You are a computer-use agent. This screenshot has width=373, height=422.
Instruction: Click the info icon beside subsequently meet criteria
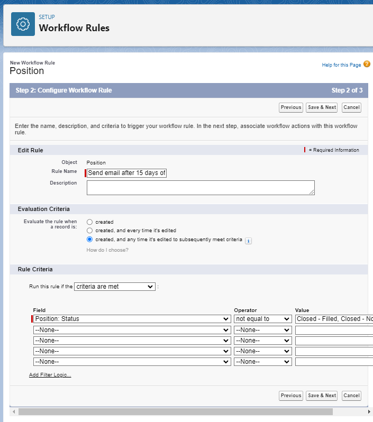(x=248, y=241)
